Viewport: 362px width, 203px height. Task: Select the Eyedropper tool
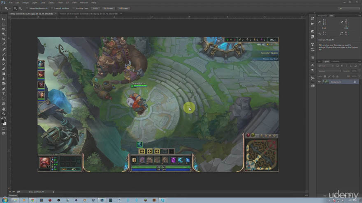coord(3,44)
